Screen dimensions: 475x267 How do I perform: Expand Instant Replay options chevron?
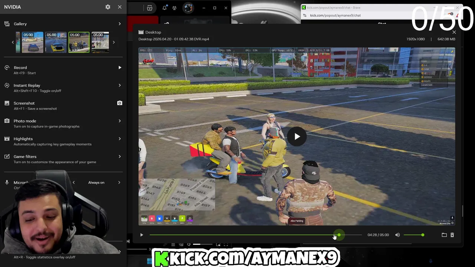119,85
